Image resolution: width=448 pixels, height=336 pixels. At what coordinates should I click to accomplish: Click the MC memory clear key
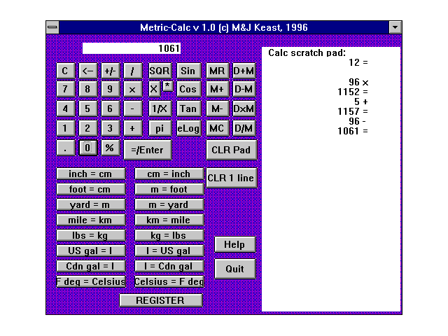point(217,128)
